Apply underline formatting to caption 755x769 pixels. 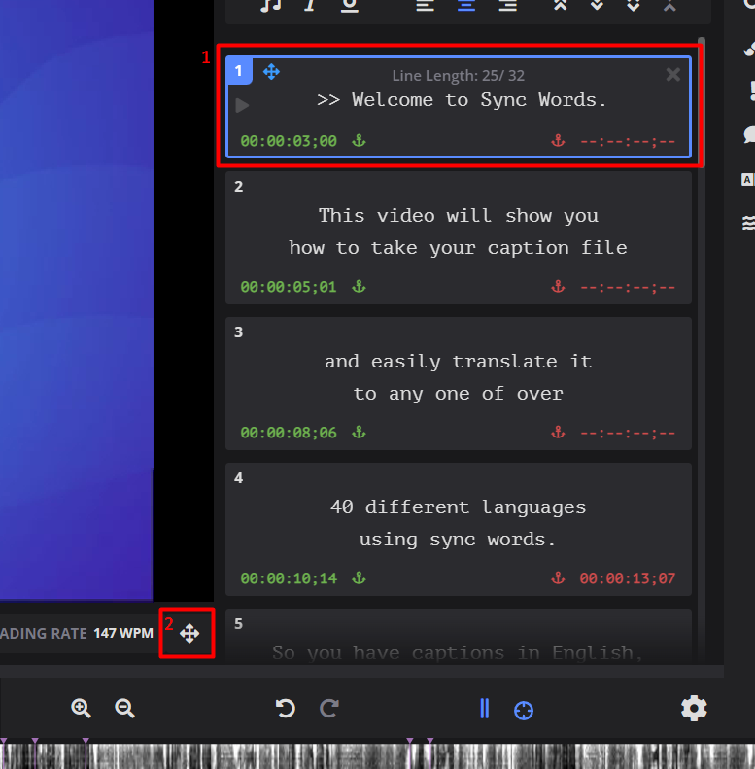pos(350,5)
